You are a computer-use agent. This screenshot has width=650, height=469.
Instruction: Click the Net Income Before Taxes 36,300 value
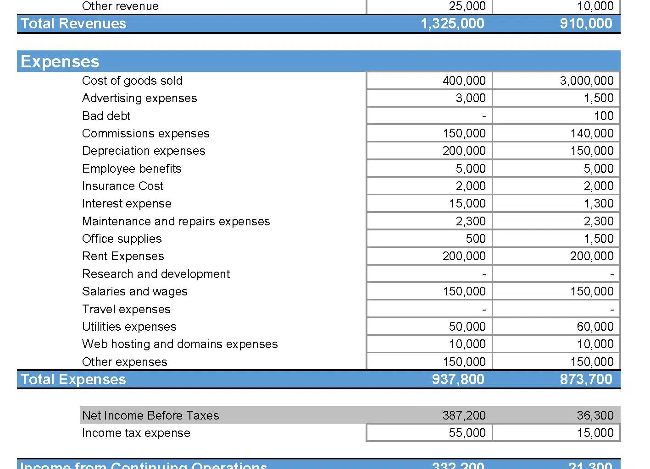595,415
